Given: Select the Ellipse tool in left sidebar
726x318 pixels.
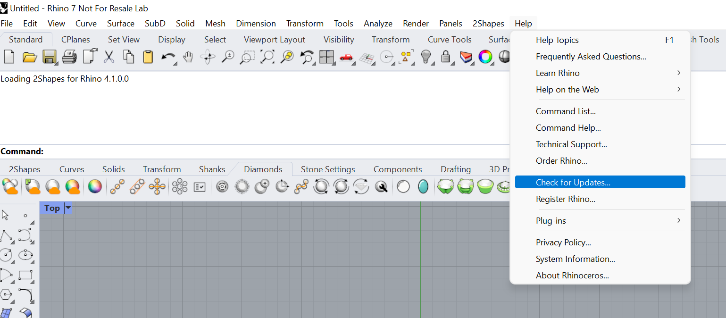Looking at the screenshot, I should (25, 255).
